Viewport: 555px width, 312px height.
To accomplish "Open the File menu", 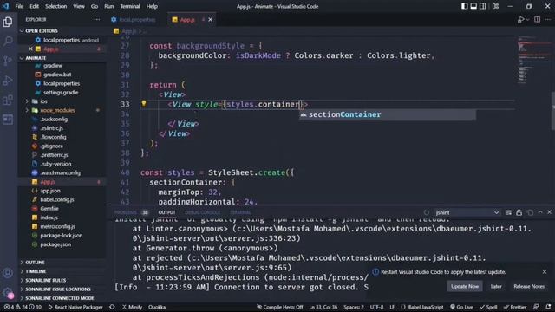I will coord(19,6).
